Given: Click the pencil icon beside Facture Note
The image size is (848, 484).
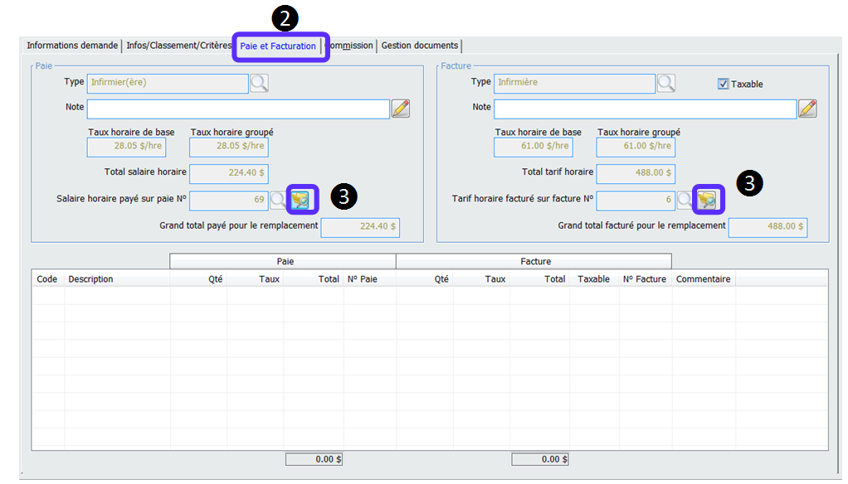Looking at the screenshot, I should tap(807, 109).
